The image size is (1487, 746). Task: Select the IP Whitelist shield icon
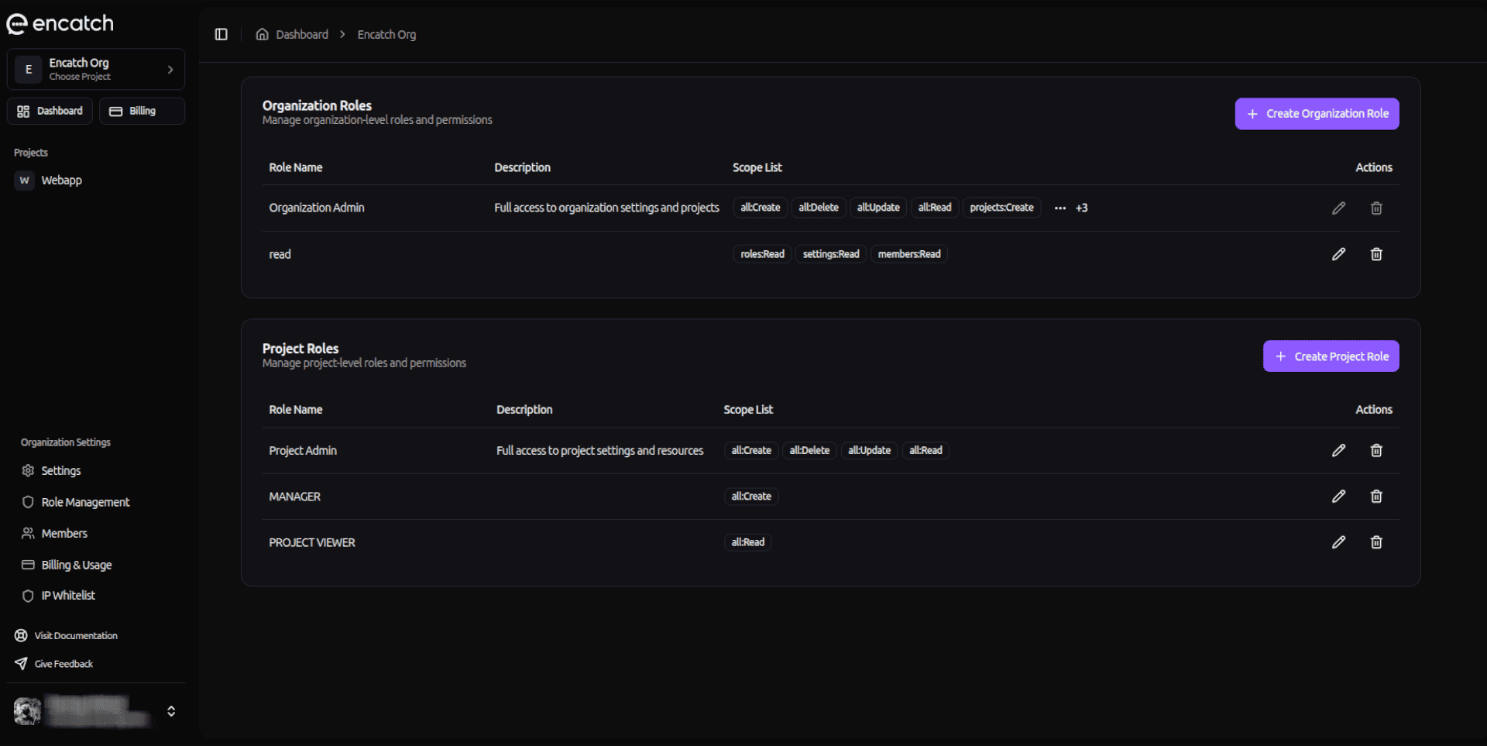click(28, 595)
